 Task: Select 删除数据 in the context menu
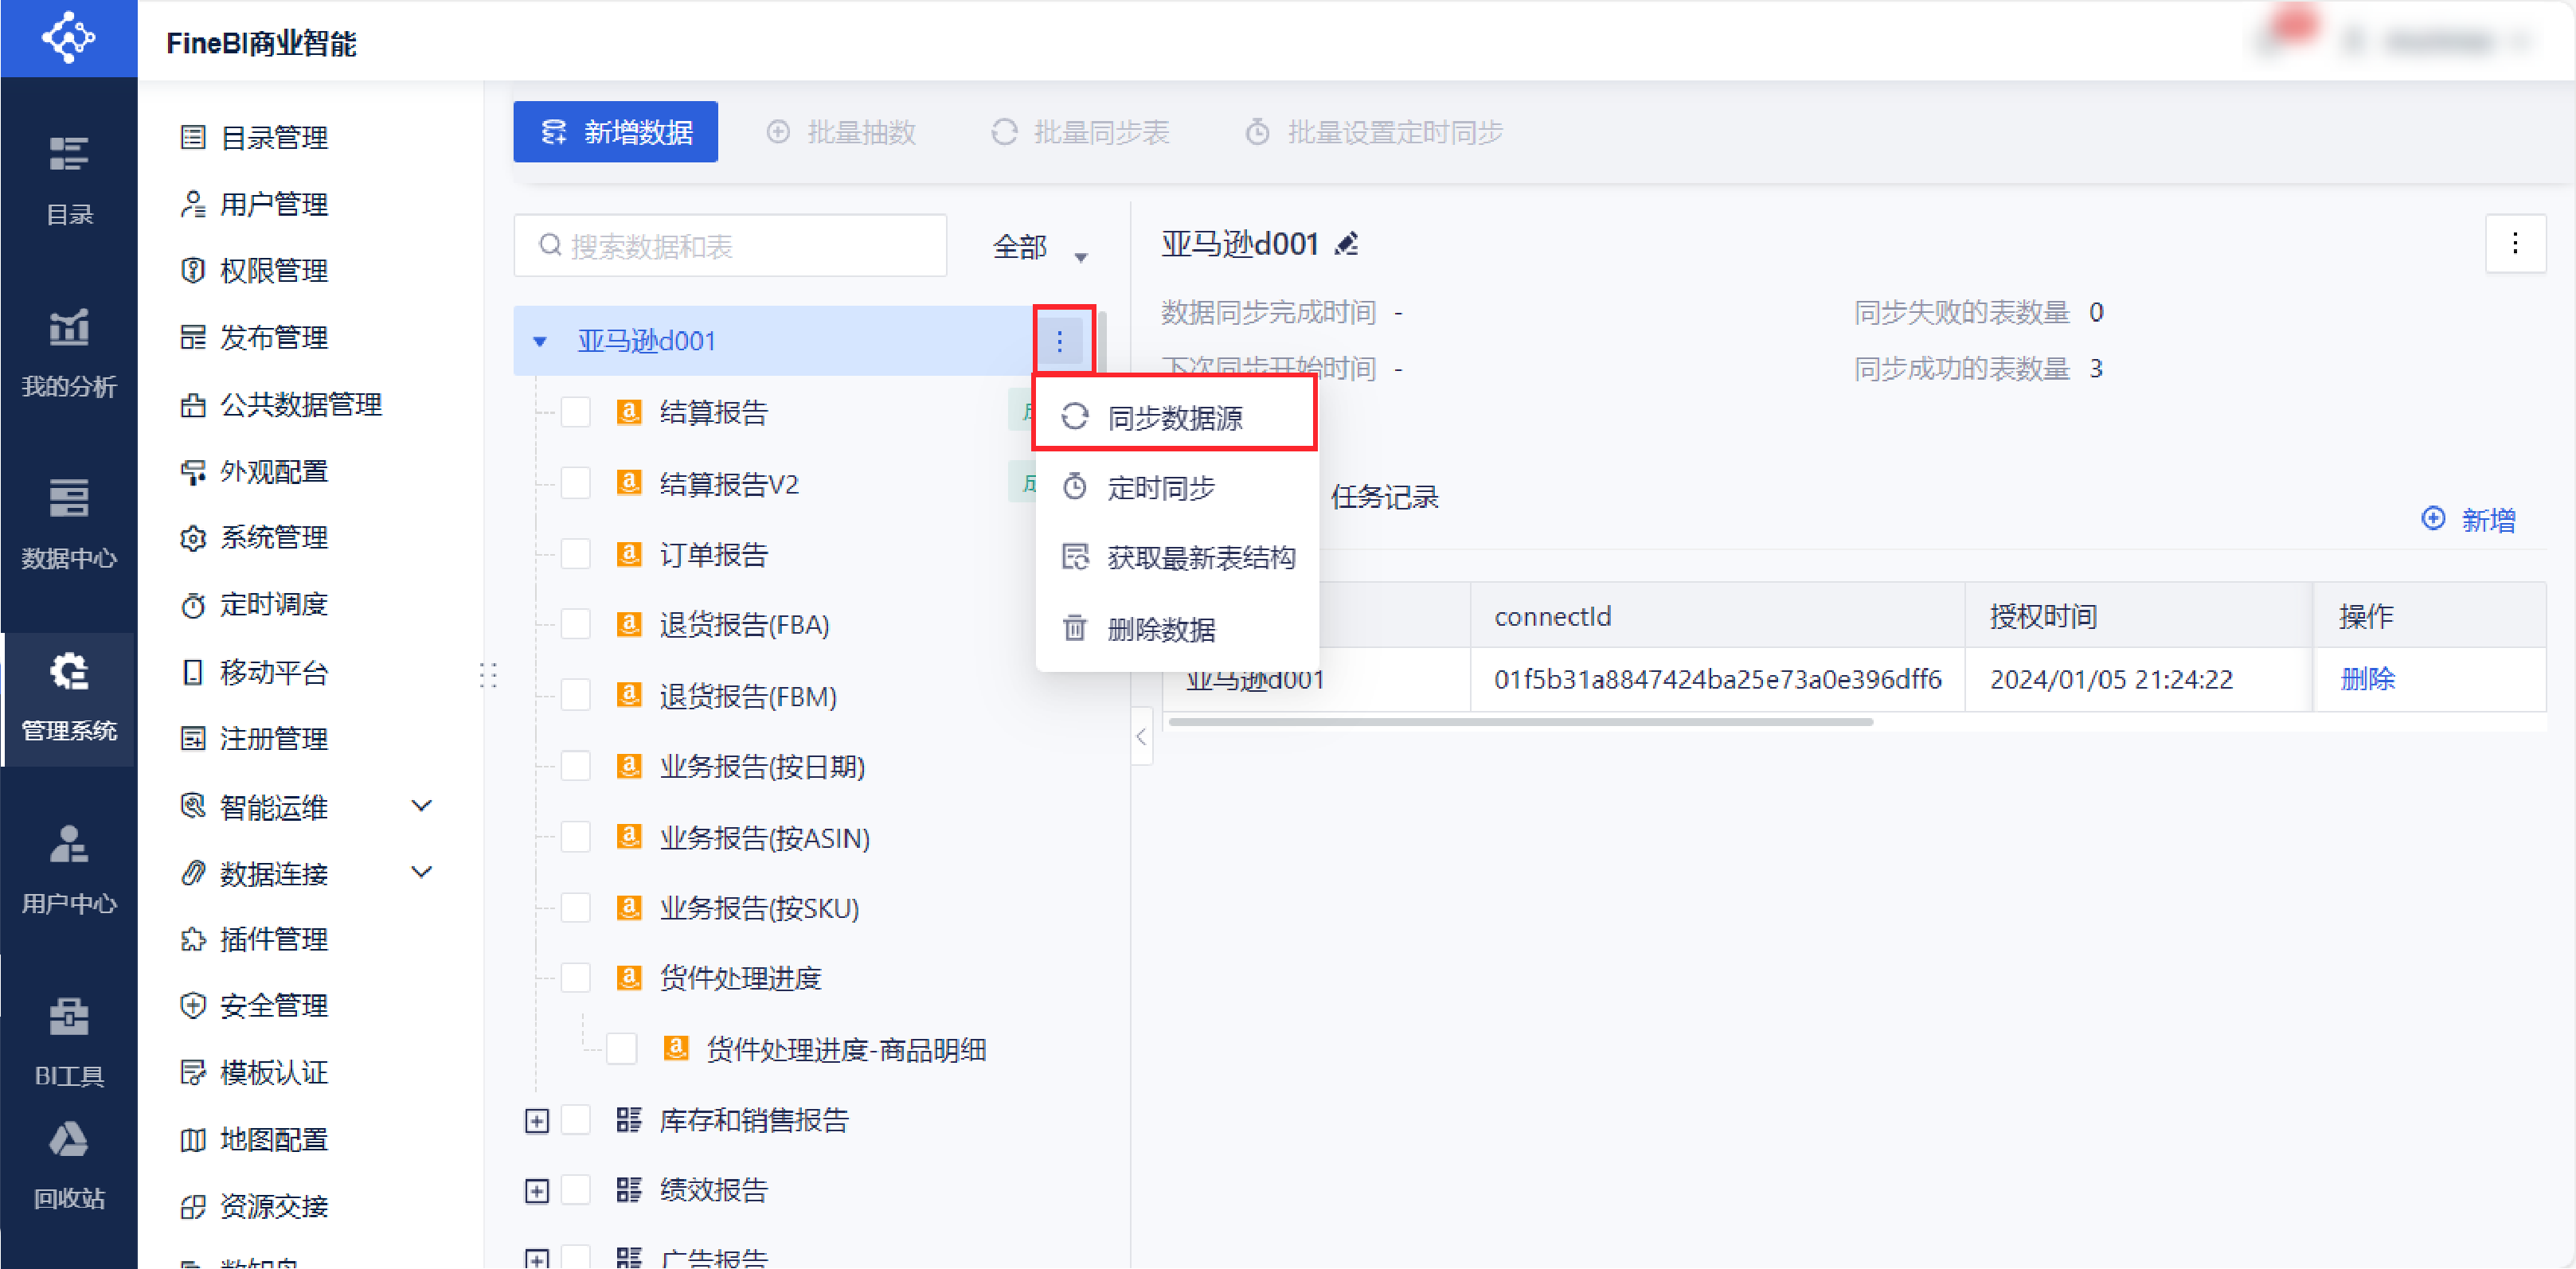coord(1160,629)
